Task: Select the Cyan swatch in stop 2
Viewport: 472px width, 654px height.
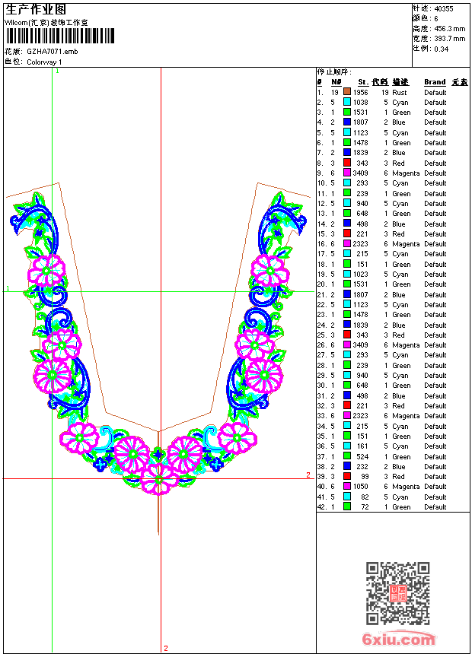Action: [x=347, y=102]
